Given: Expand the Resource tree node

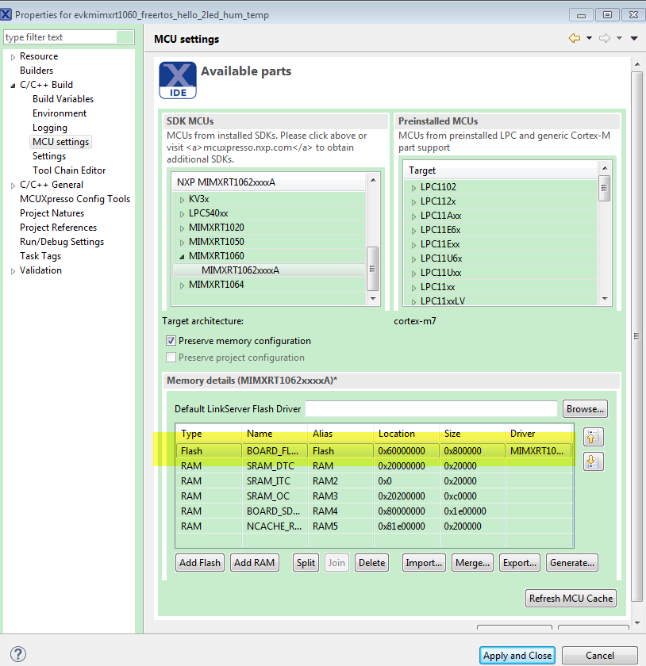Looking at the screenshot, I should pyautogui.click(x=13, y=57).
